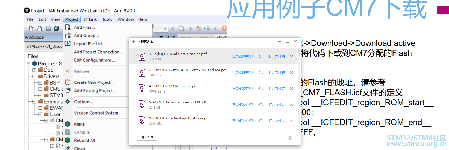This screenshot has width=449, height=150.
Task: Collapse the Example folder
Action: tap(34, 102)
